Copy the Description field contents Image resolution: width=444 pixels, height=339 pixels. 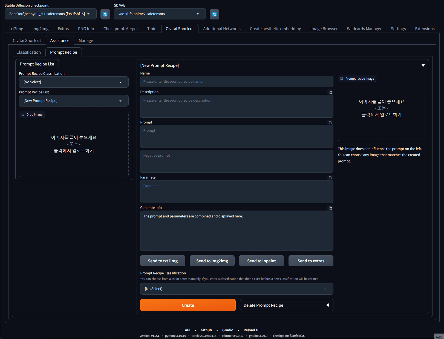pos(330,92)
